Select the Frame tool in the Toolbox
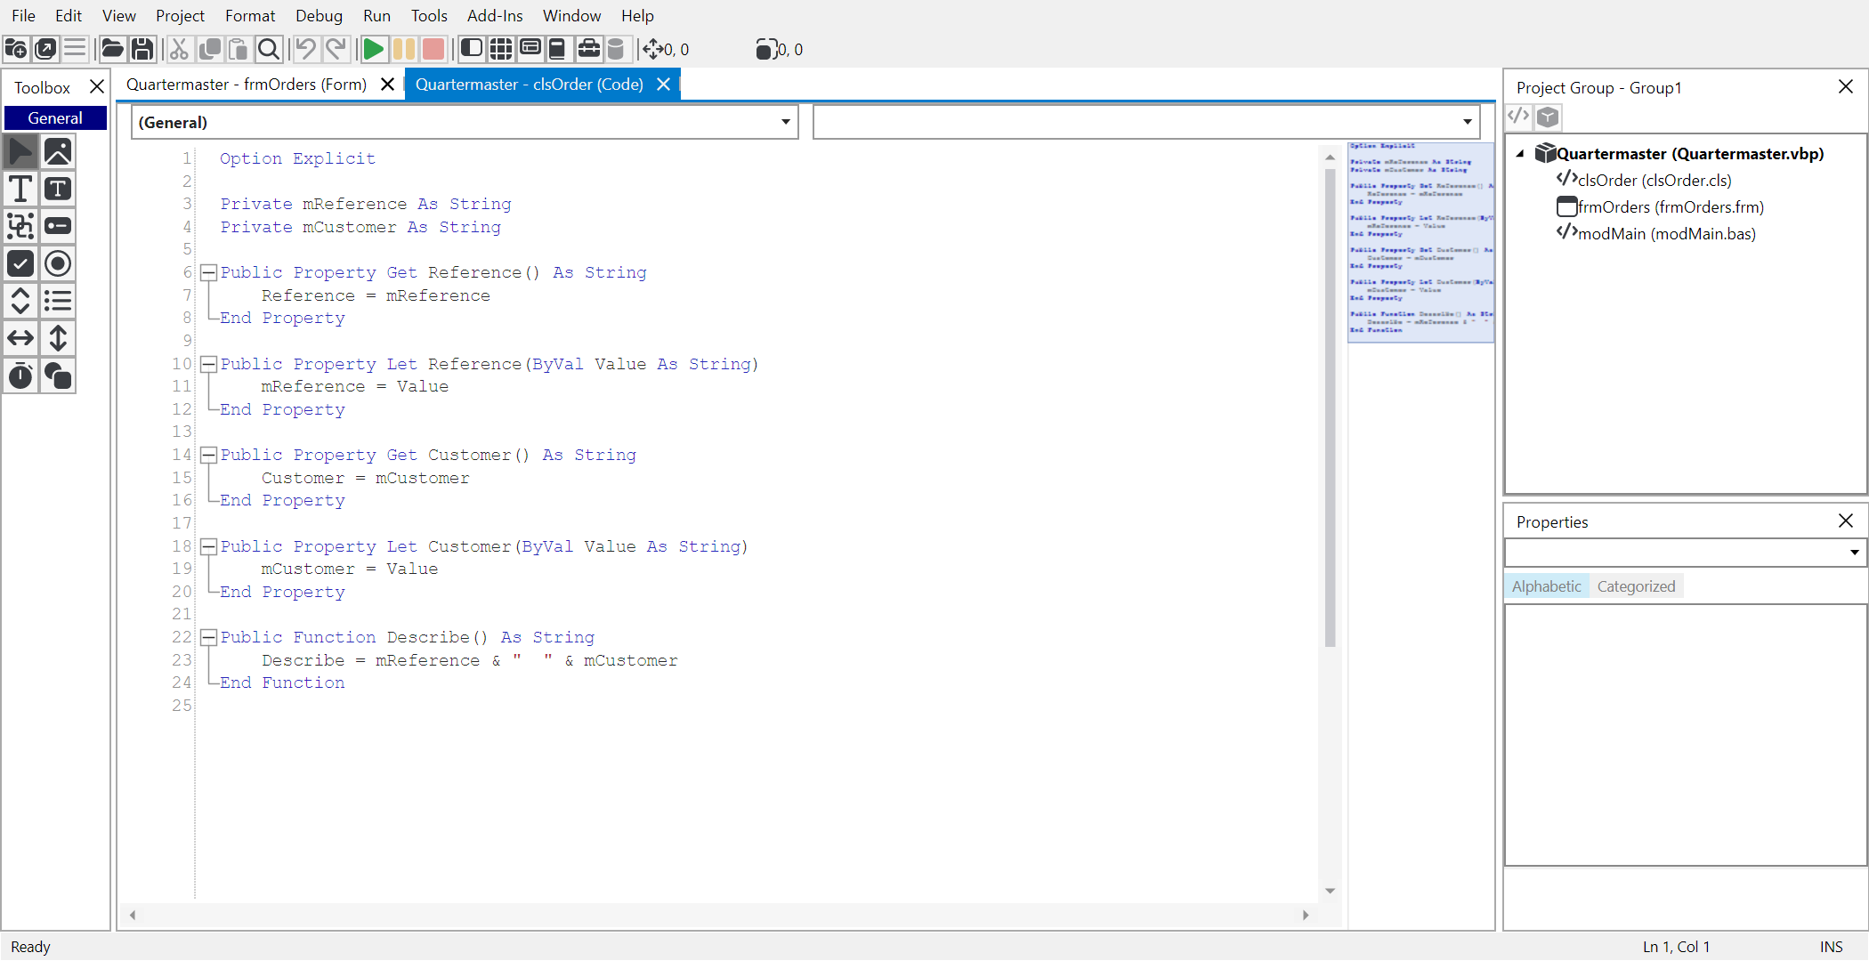Image resolution: width=1869 pixels, height=961 pixels. pyautogui.click(x=20, y=227)
